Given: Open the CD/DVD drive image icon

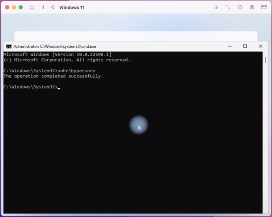Looking at the screenshot, I should click(252, 7).
